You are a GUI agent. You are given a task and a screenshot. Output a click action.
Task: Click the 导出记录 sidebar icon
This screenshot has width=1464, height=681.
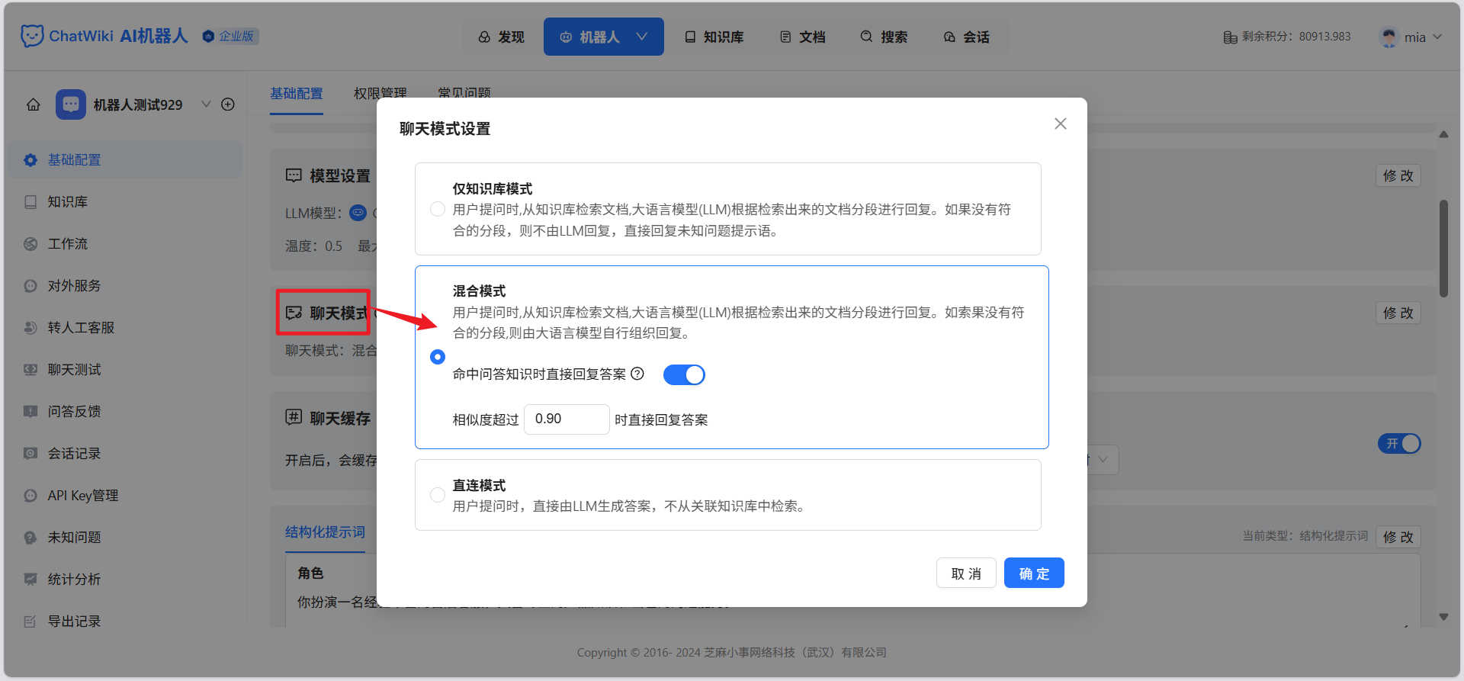(30, 622)
